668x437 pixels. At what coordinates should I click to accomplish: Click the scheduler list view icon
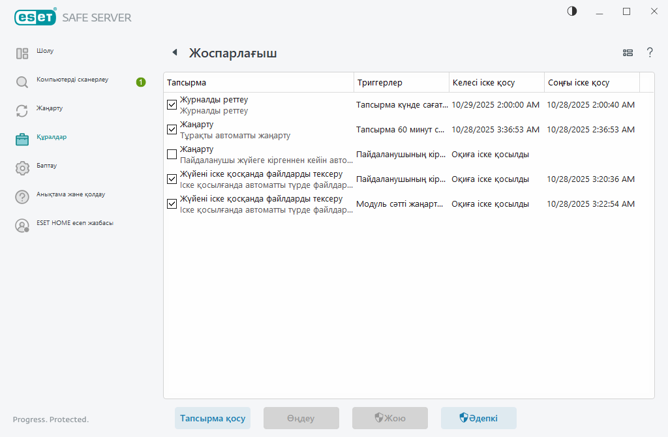628,53
